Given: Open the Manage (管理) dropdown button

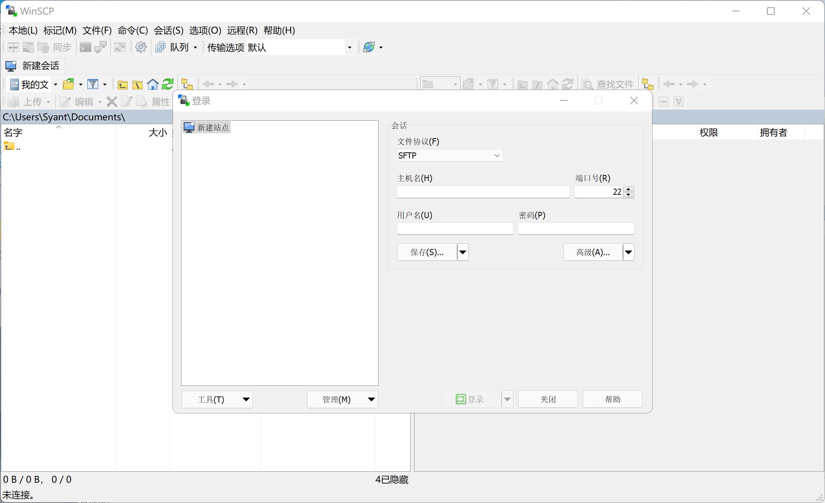Looking at the screenshot, I should [x=343, y=399].
